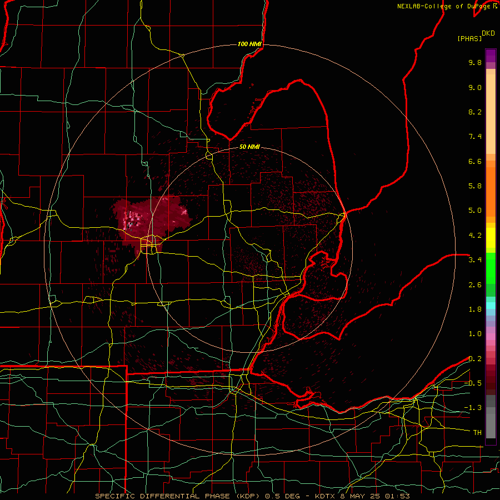Screen dimensions: 500x500
Task: Click the yellow segment of the color bar
Action: point(491,238)
